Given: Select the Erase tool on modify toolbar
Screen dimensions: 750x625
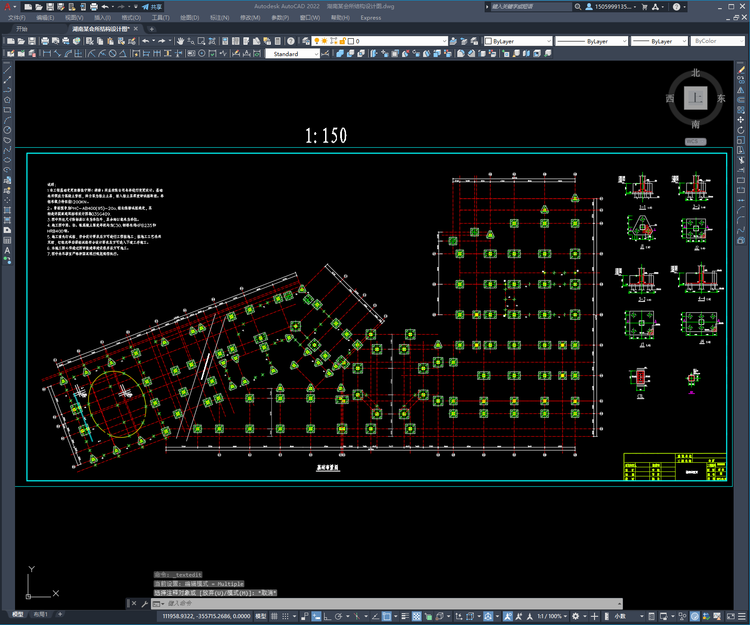Looking at the screenshot, I should pyautogui.click(x=741, y=70).
